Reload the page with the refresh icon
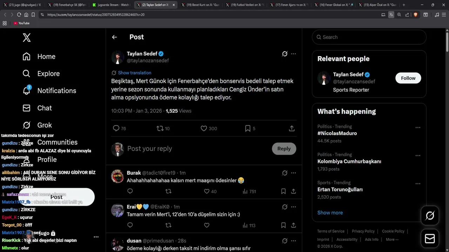Image resolution: width=449 pixels, height=252 pixels. [x=19, y=15]
